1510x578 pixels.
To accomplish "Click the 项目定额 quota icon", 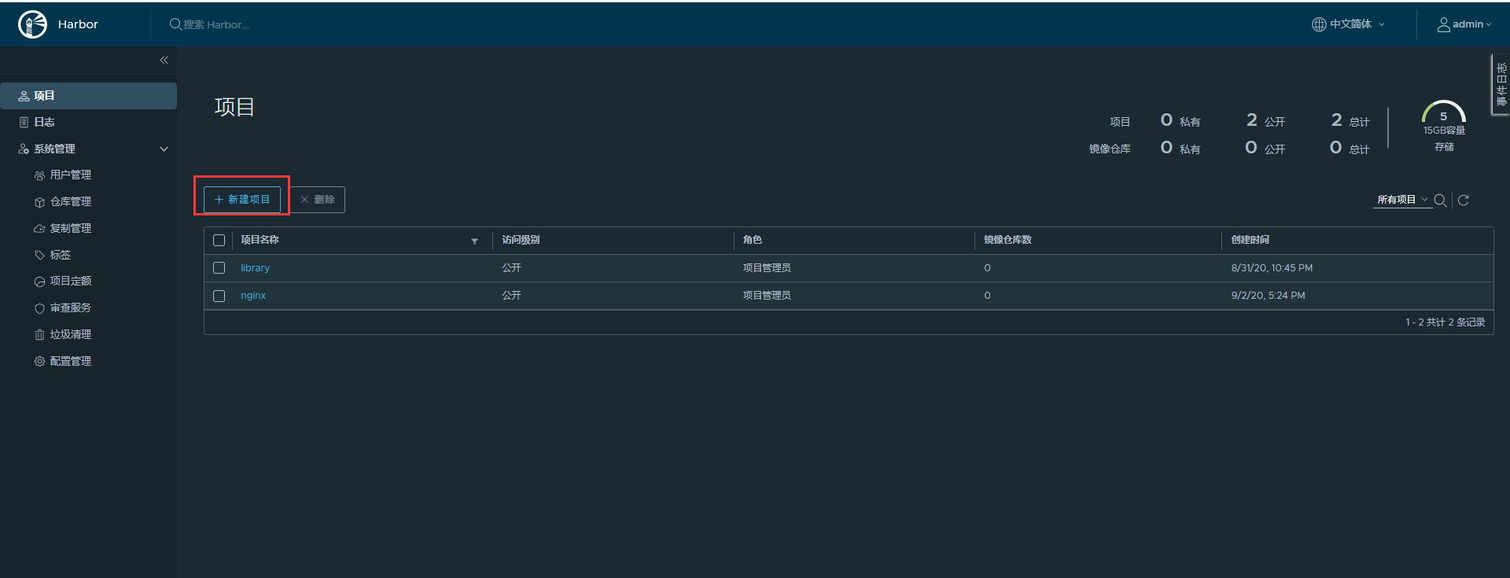I will click(x=39, y=282).
